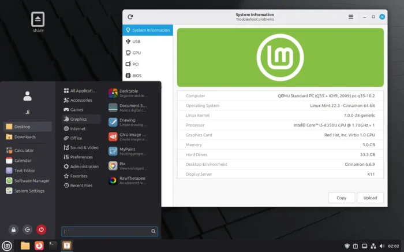Open the network tray icon
Viewport: 404px width, 252px height.
pos(373,246)
